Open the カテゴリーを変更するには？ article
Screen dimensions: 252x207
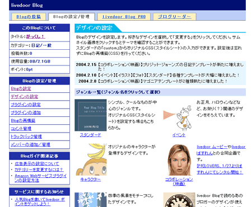pos(39,170)
